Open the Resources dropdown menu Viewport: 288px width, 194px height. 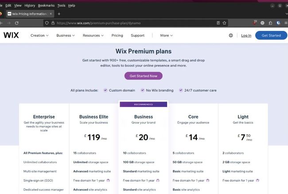(x=93, y=35)
